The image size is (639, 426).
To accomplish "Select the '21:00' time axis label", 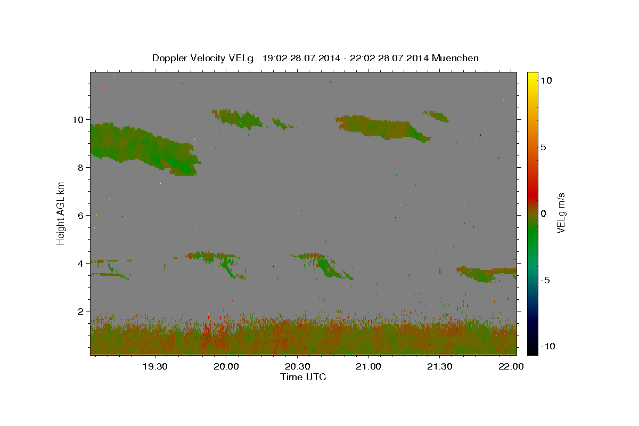I will point(368,366).
